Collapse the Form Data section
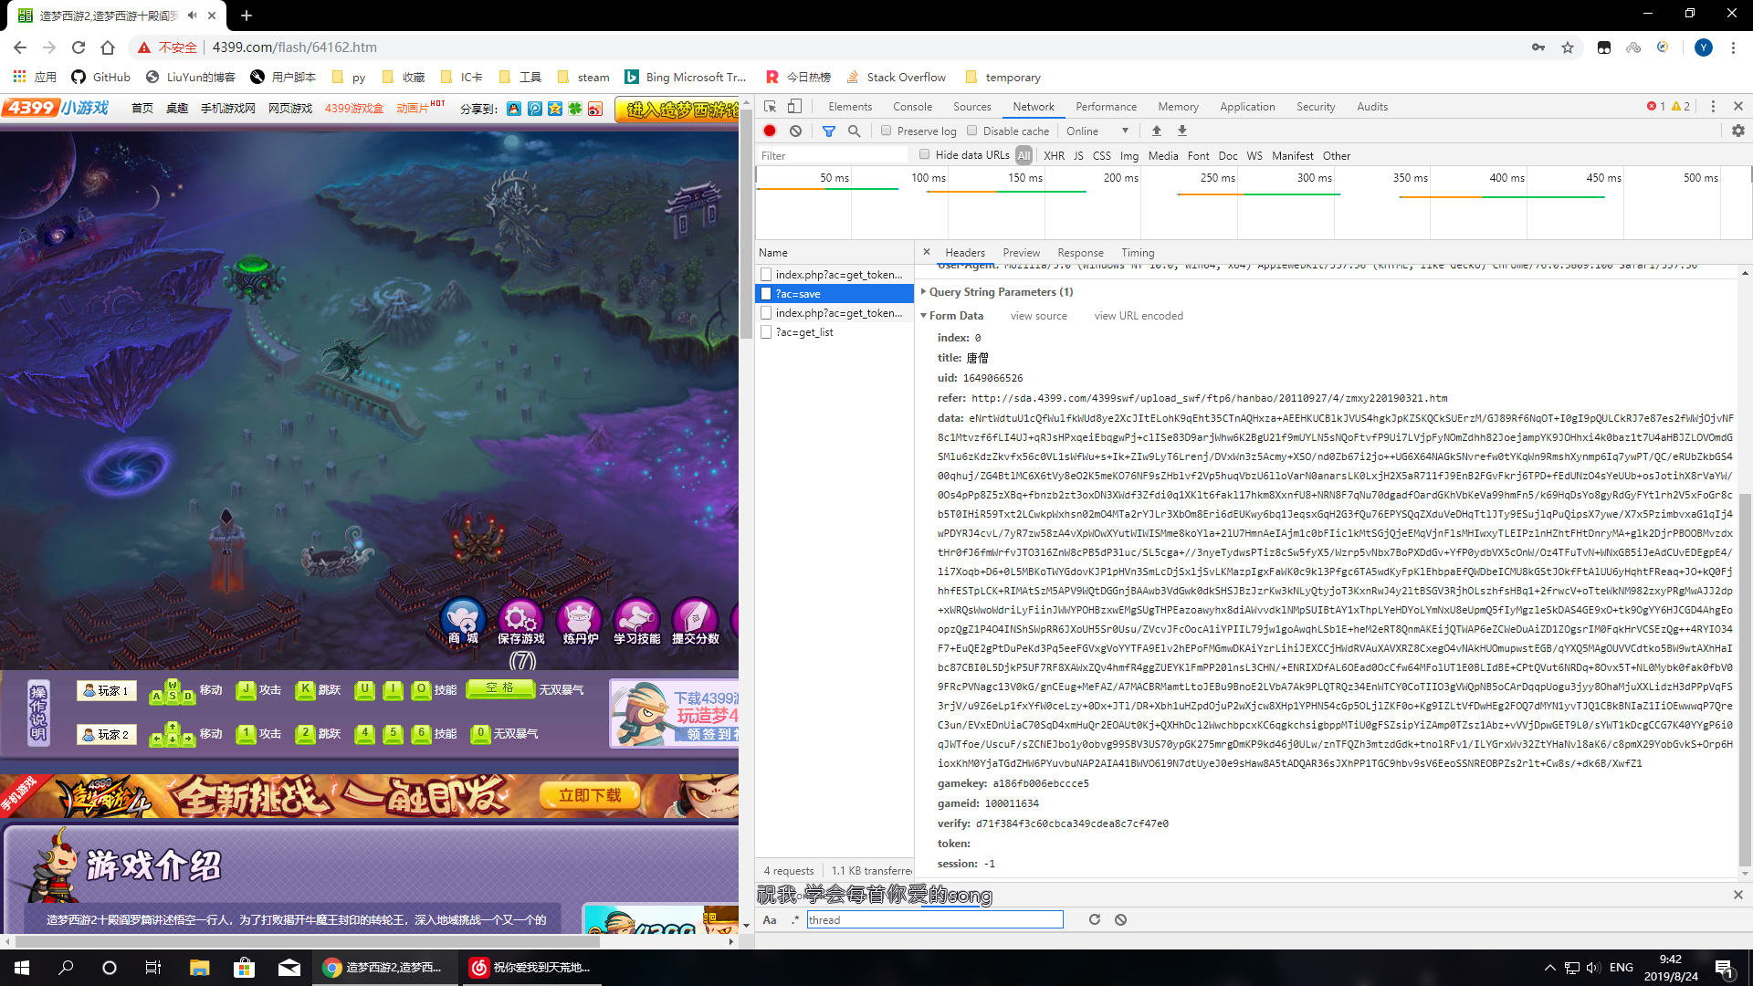Screen dimensions: 1753x986 tap(951, 315)
